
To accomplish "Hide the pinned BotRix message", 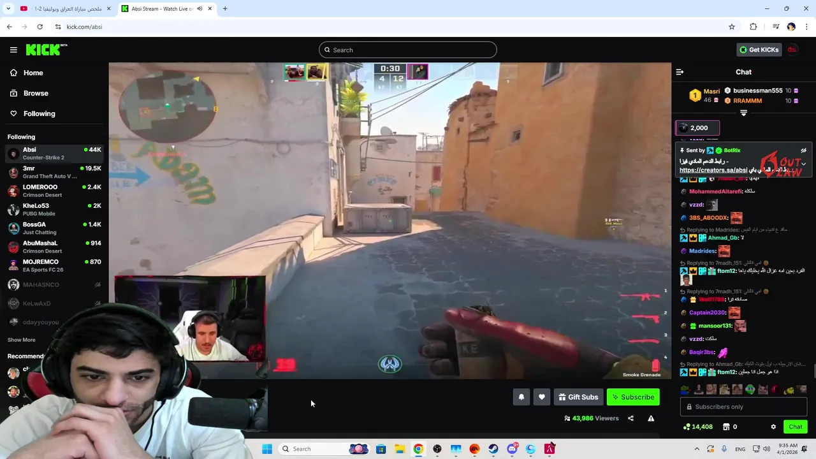I will pyautogui.click(x=803, y=150).
